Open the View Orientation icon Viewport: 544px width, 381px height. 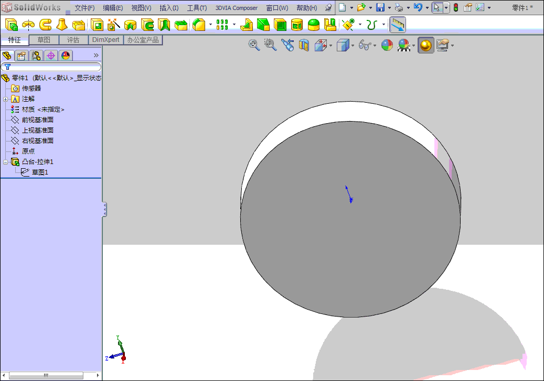[x=321, y=45]
